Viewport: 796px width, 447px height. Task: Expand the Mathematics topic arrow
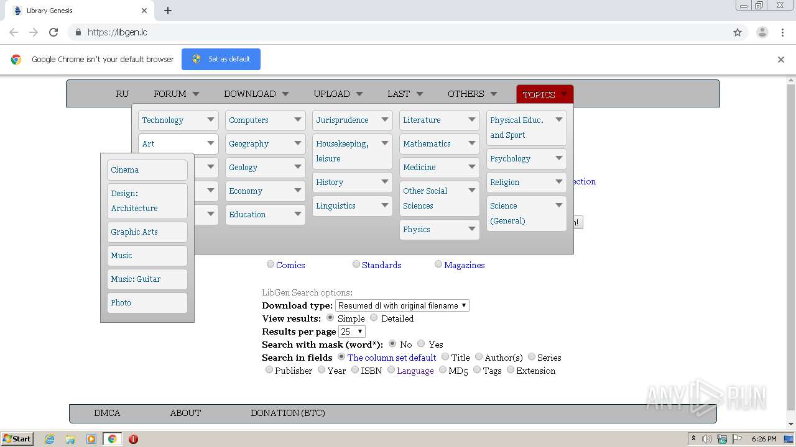pyautogui.click(x=472, y=143)
